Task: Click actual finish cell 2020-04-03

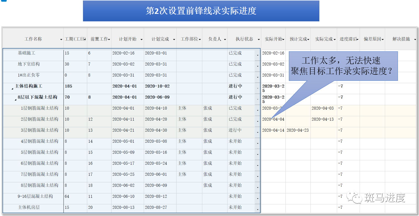Action: [x=323, y=108]
